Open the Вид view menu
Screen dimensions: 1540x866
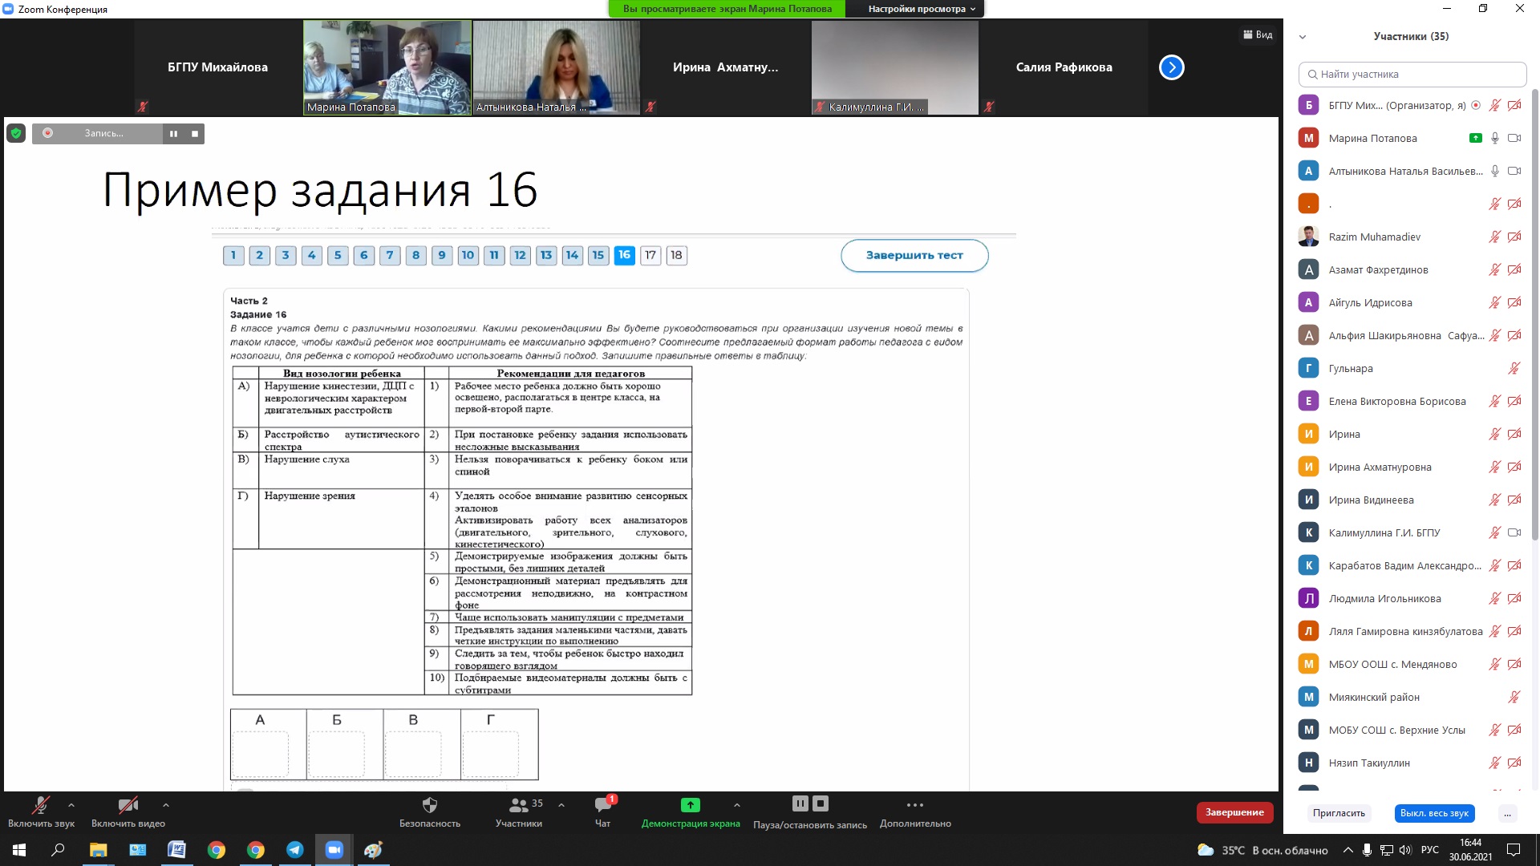click(1258, 34)
